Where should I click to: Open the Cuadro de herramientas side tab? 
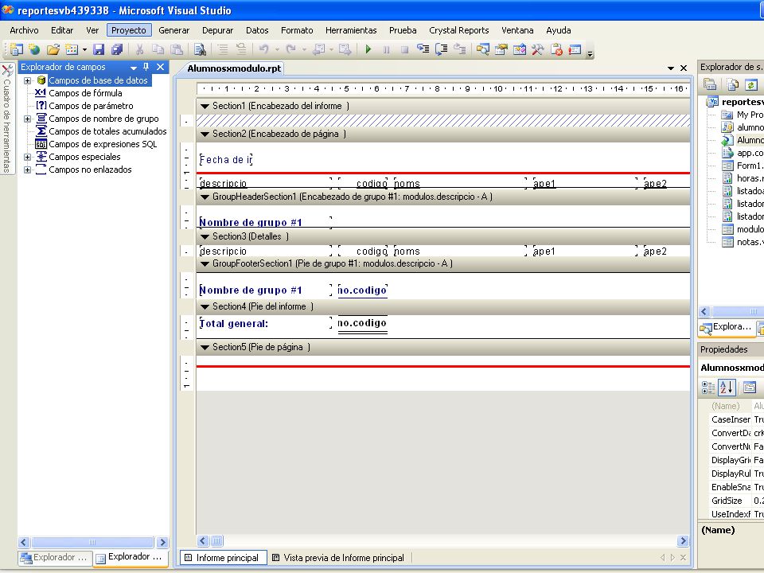pos(7,119)
